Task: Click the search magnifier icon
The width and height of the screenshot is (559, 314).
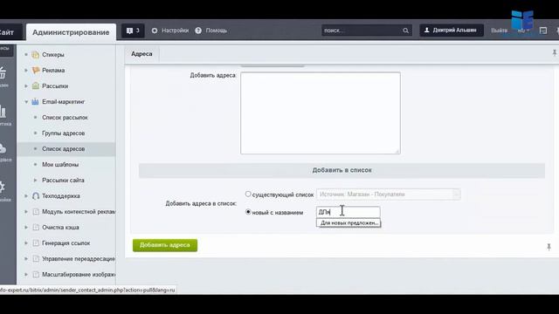Action: [x=405, y=31]
